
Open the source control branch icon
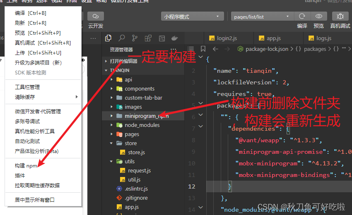[135, 38]
